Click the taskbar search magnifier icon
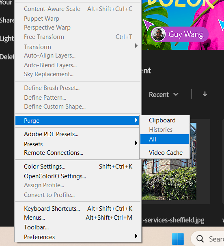Screen dimensions: 224x246 (200, 239)
